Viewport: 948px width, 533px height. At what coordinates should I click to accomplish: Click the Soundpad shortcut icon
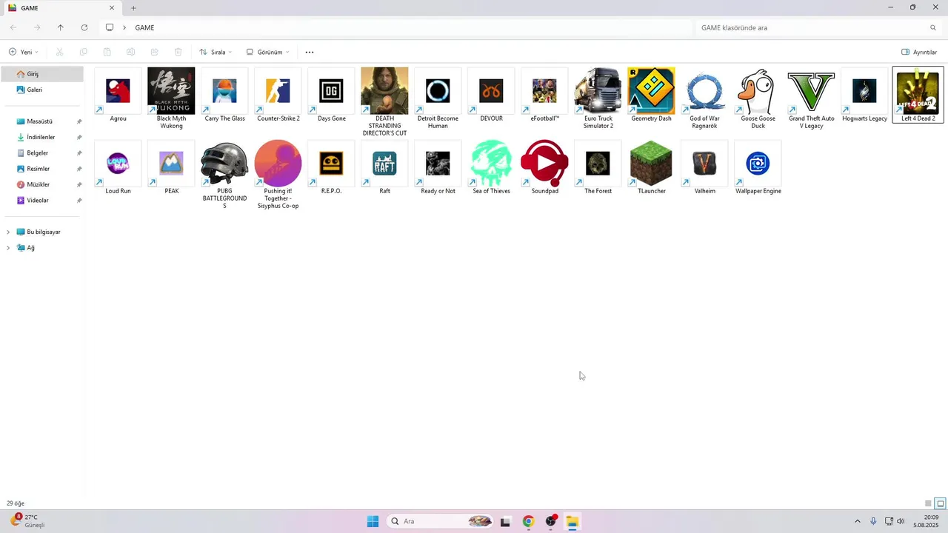(544, 164)
